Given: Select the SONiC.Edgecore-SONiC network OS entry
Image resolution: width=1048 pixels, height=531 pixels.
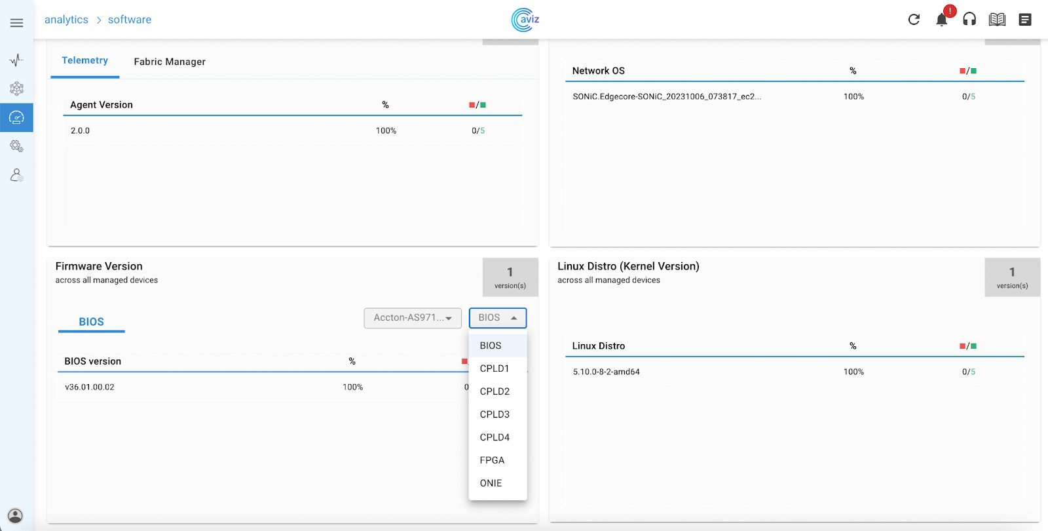Looking at the screenshot, I should [x=667, y=96].
